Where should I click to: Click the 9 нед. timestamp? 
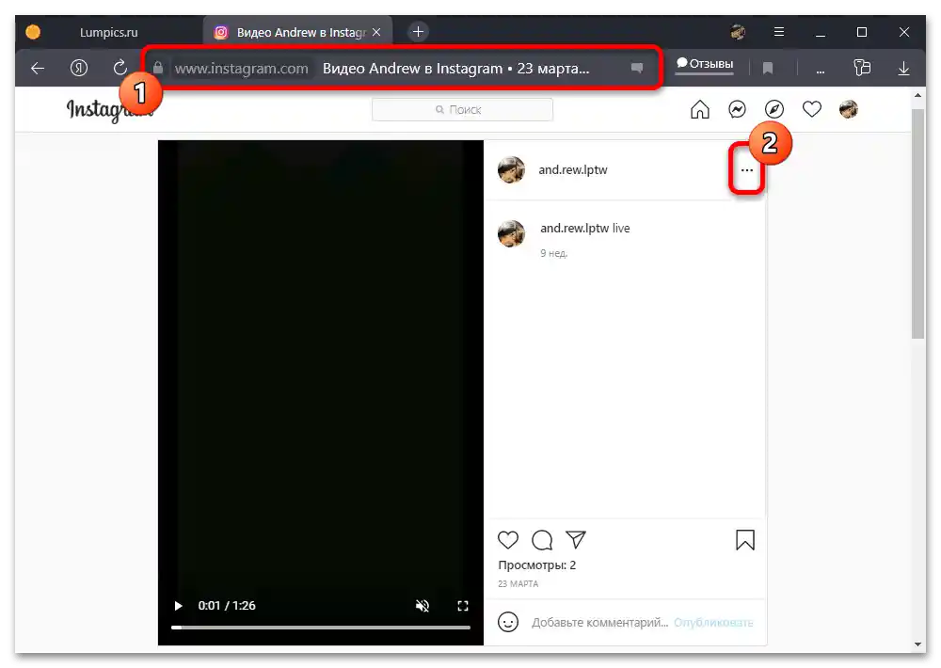coord(553,253)
